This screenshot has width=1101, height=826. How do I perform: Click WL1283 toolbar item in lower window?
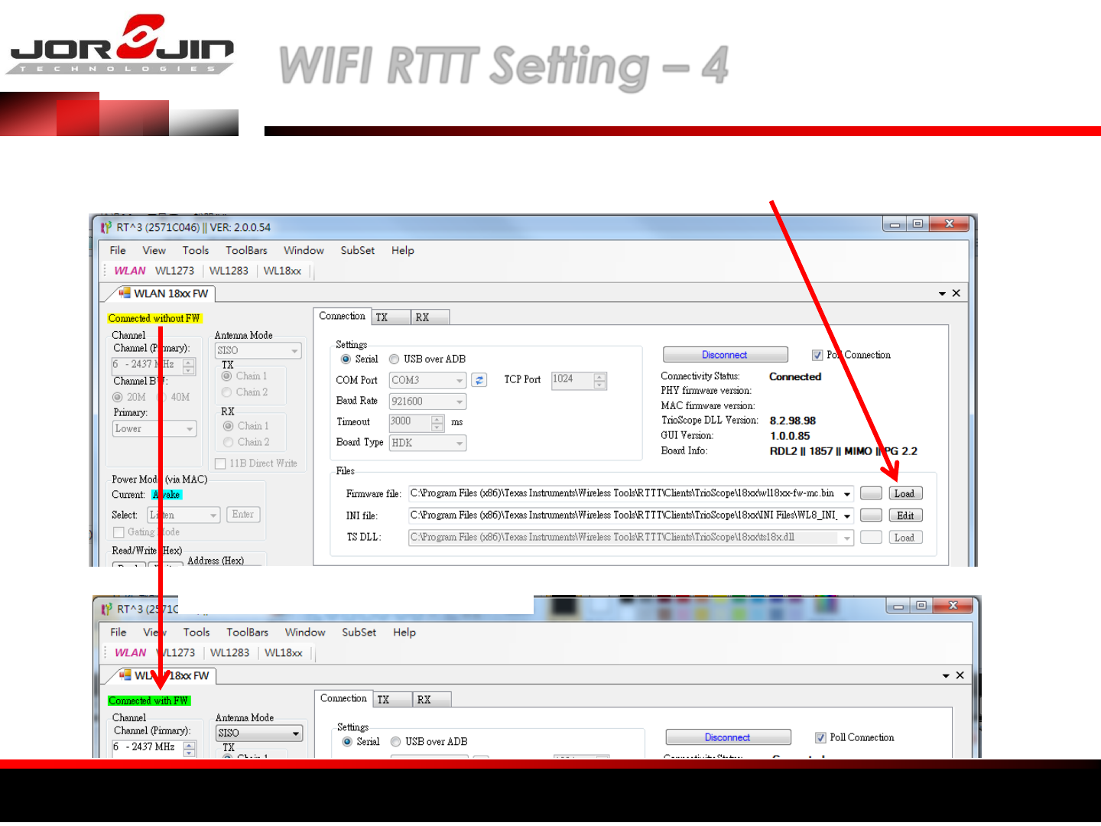[x=229, y=653]
